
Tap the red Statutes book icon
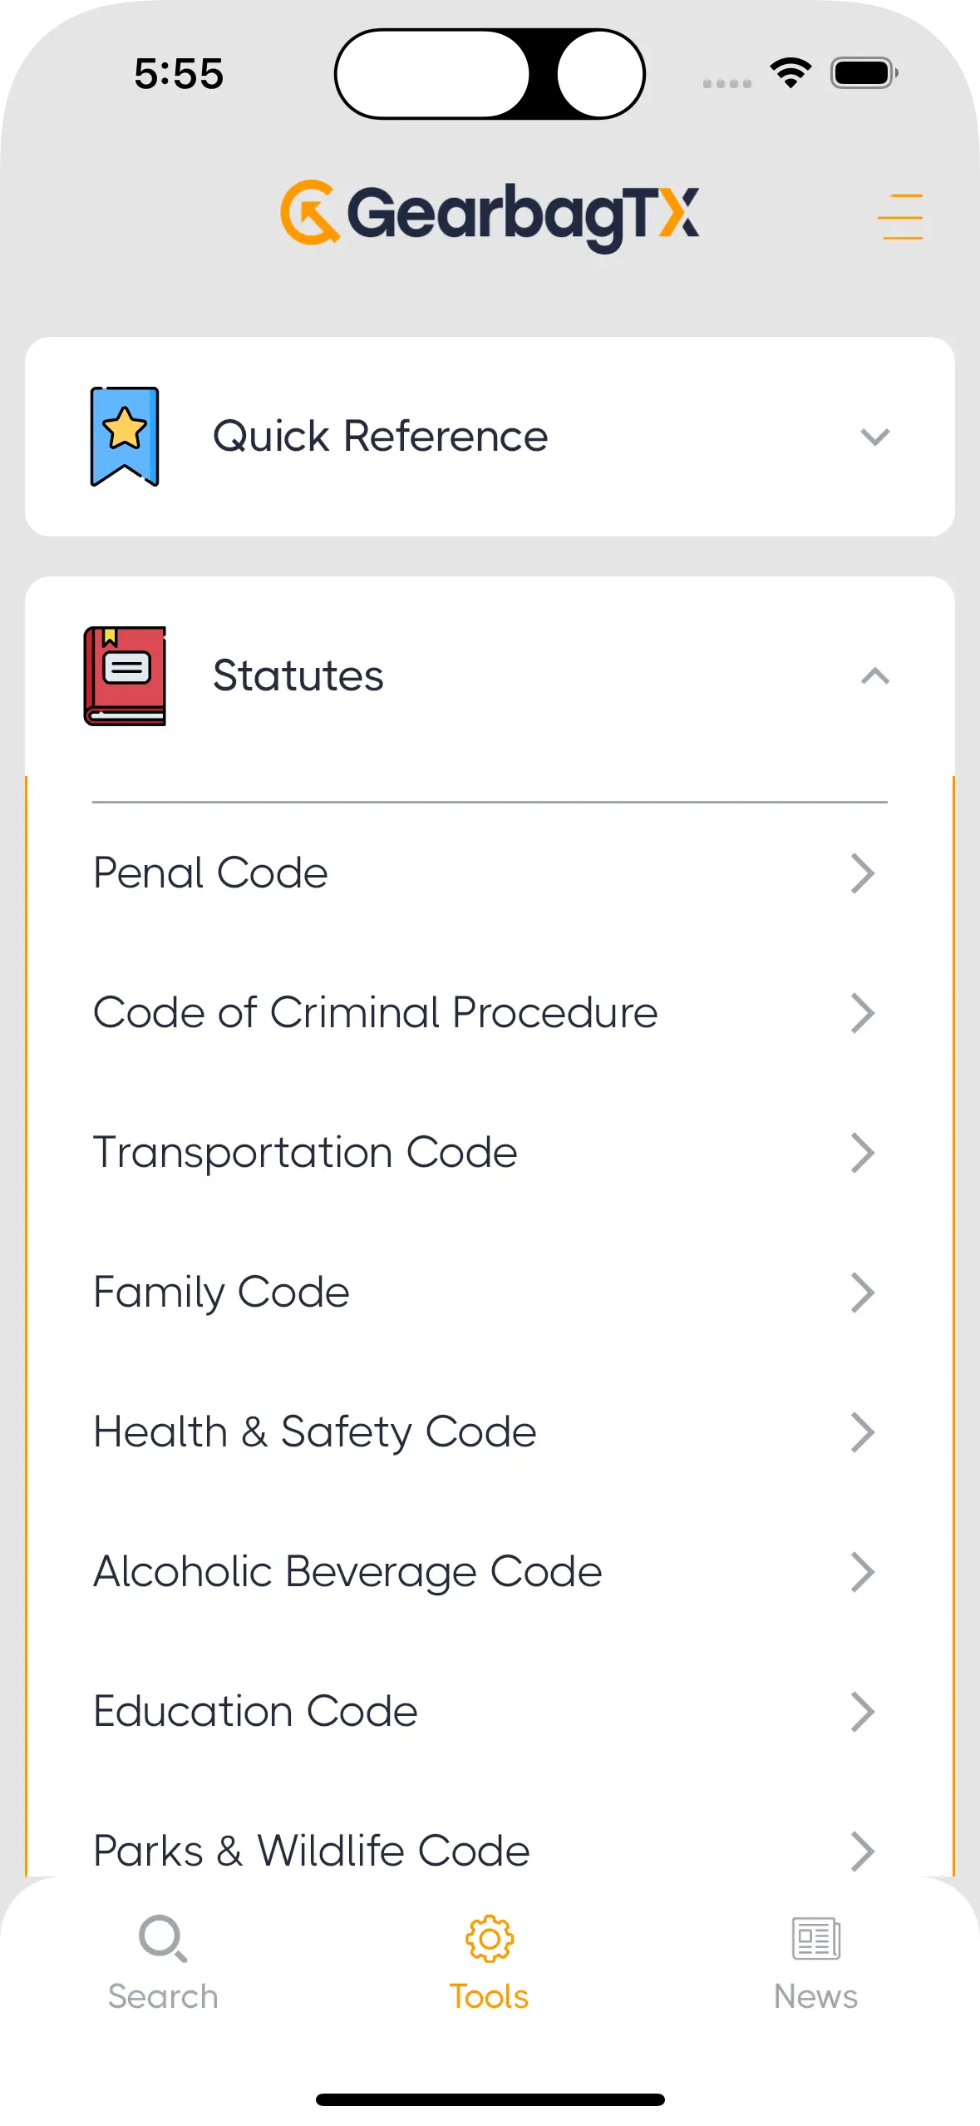click(125, 675)
